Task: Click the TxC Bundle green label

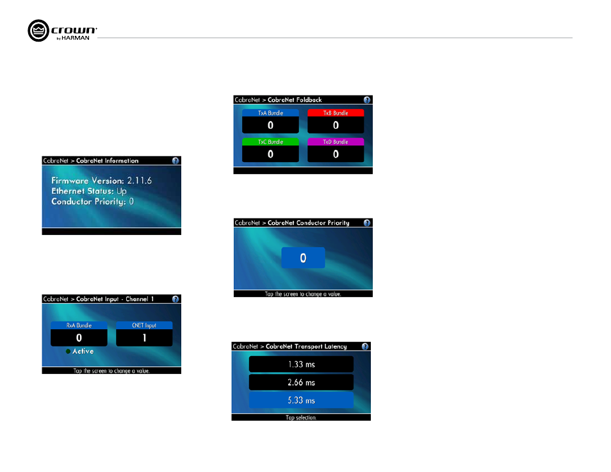Action: coord(270,142)
